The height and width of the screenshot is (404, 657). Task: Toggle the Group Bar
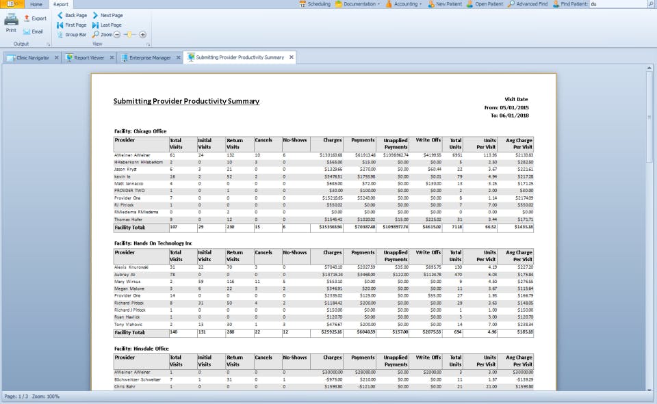coord(71,34)
